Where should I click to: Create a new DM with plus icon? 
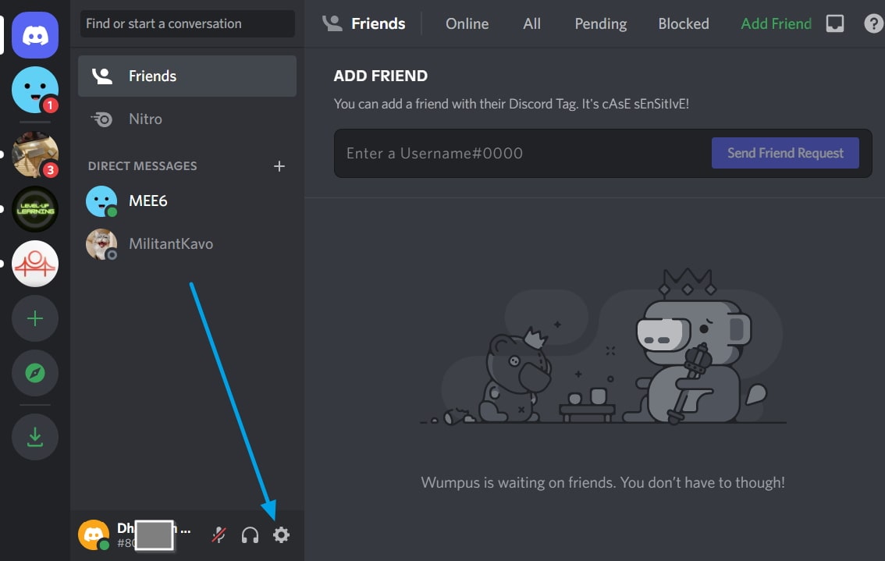coord(279,166)
